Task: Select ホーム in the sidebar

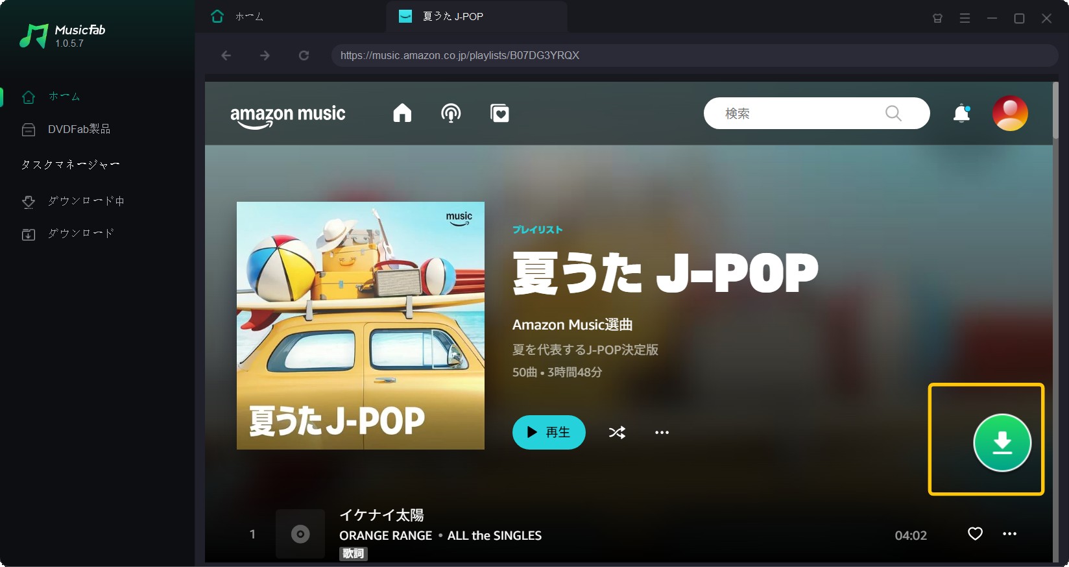Action: [64, 97]
